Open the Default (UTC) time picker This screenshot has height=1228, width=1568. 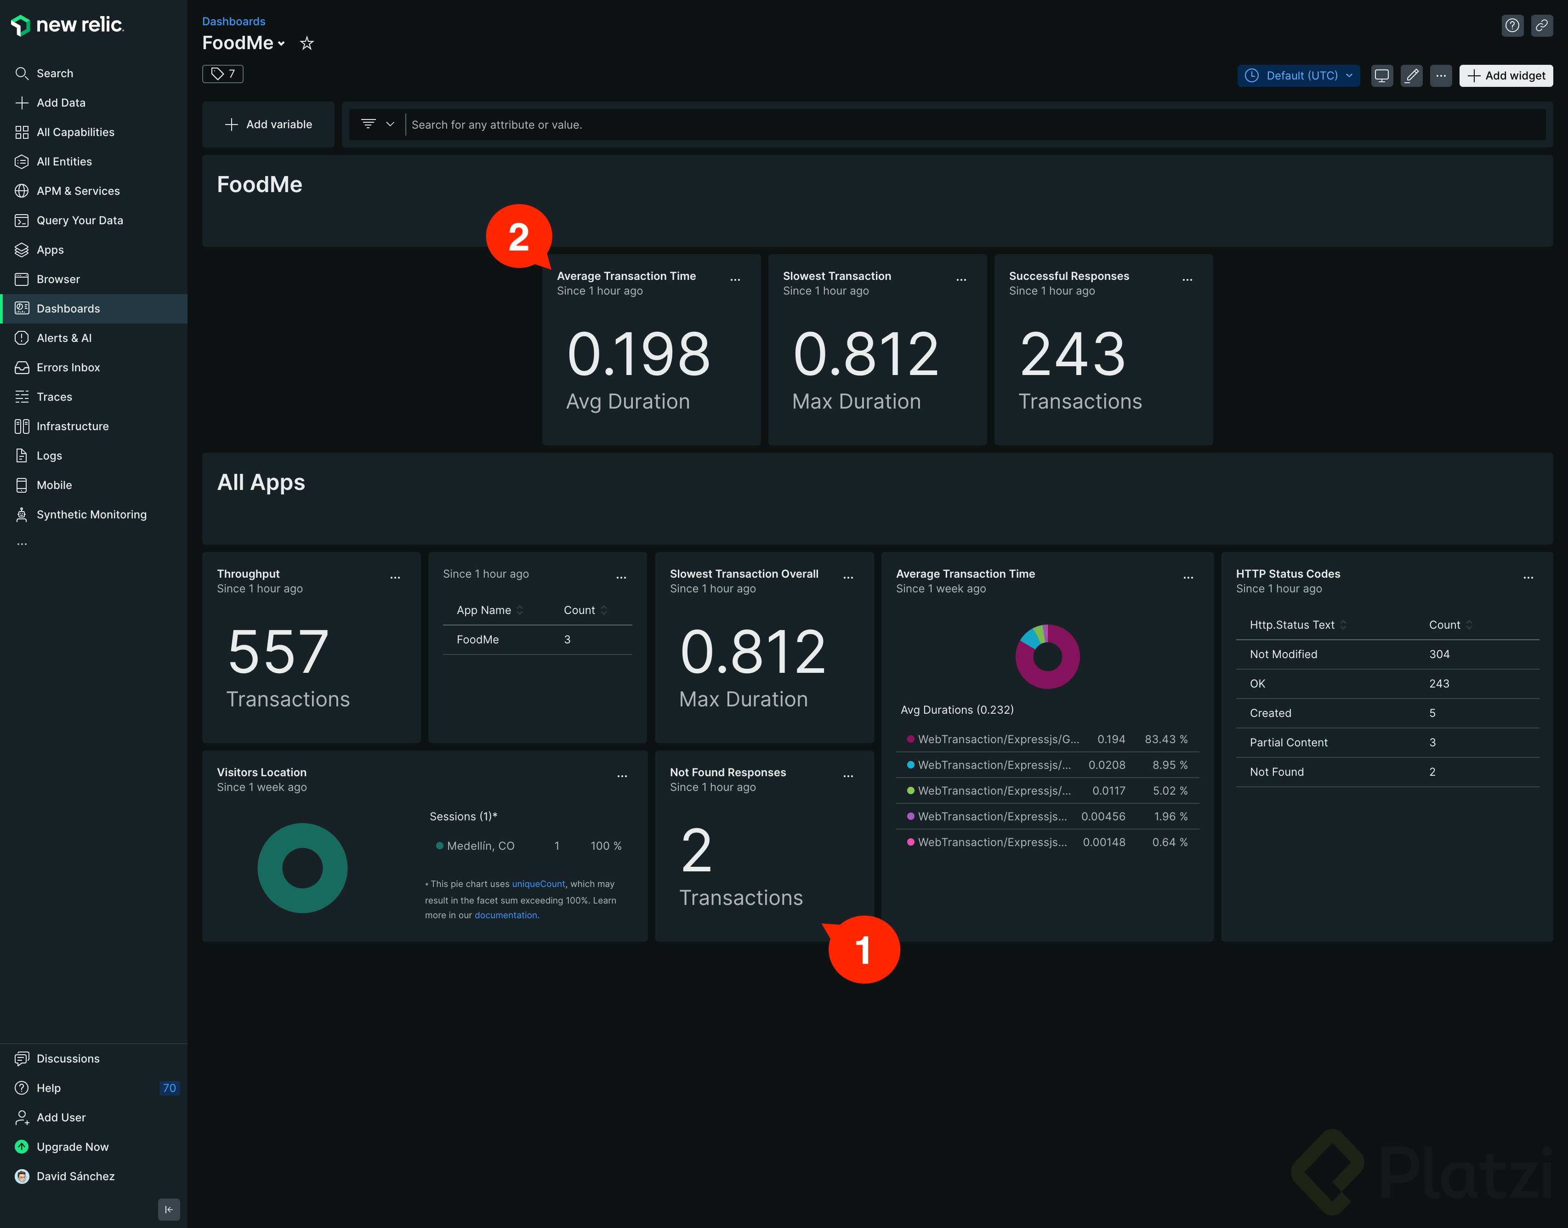(1298, 75)
